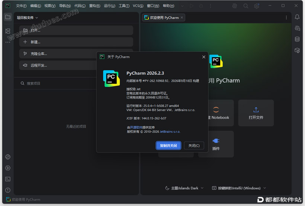Open the VCS menu
Screen dimensions: 305x206
click(138, 6)
